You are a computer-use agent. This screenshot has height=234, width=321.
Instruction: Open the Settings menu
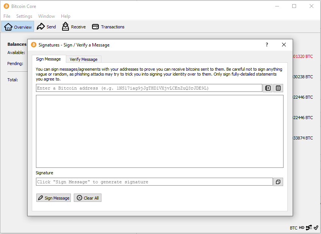24,16
